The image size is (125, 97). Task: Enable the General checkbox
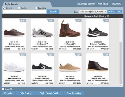(4, 8)
